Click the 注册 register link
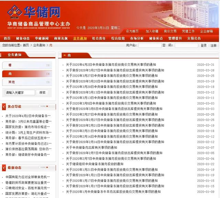 click(x=213, y=45)
